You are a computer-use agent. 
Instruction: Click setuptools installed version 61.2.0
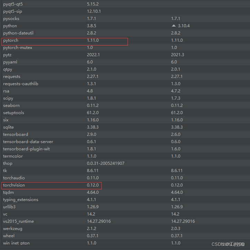tap(93, 112)
